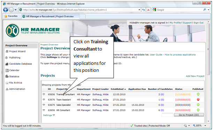Open Administration from sidebar
This screenshot has height=130, width=213.
click(17, 89)
